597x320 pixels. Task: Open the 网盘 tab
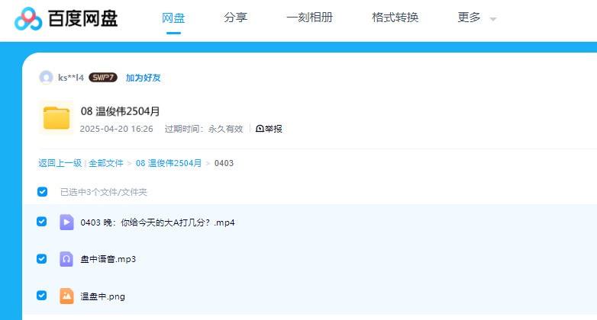(173, 18)
